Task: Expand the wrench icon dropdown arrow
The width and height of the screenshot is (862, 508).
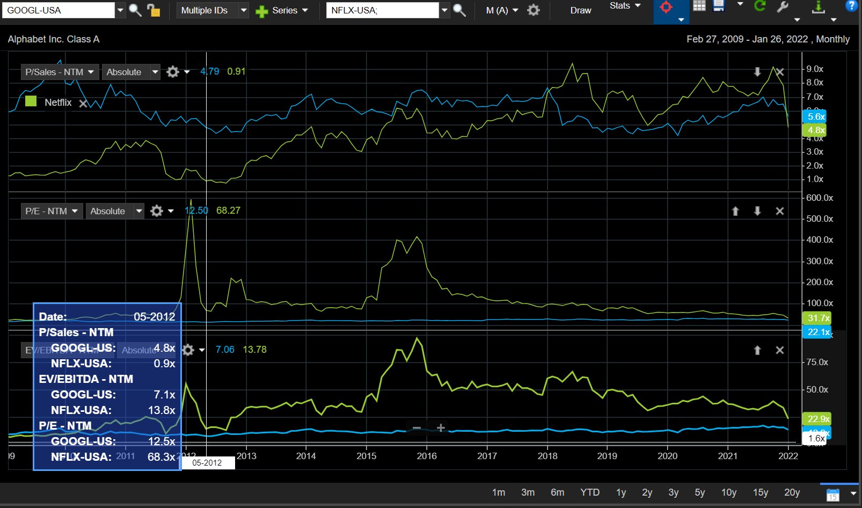Action: point(797,20)
